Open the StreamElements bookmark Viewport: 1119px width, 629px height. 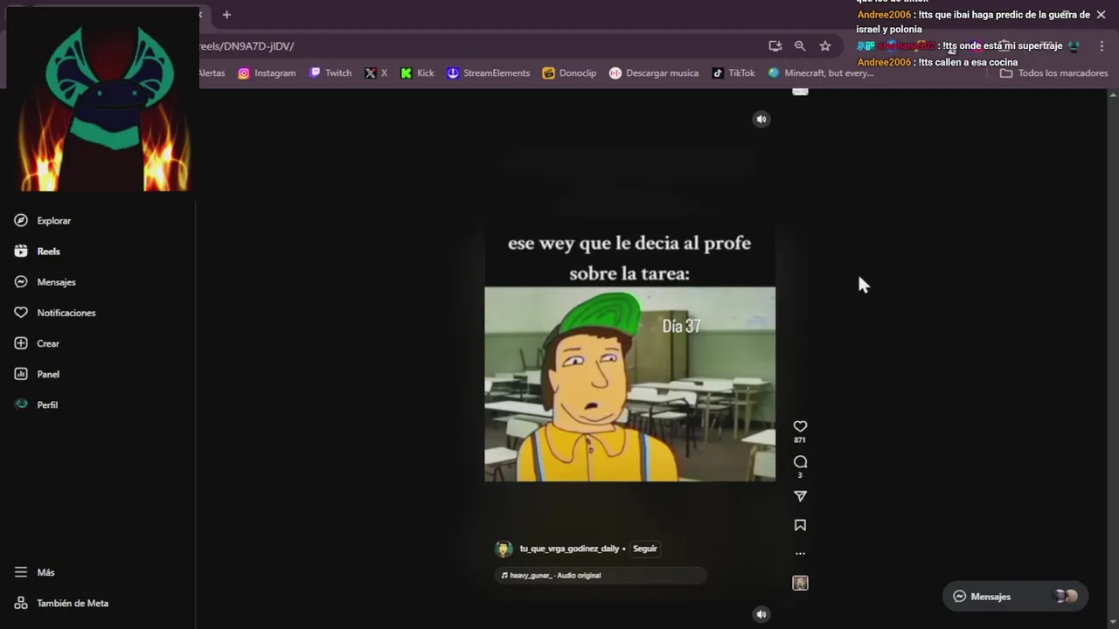(x=489, y=73)
